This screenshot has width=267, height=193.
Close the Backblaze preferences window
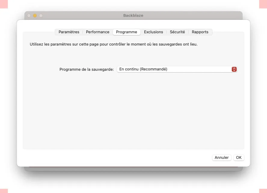point(28,15)
